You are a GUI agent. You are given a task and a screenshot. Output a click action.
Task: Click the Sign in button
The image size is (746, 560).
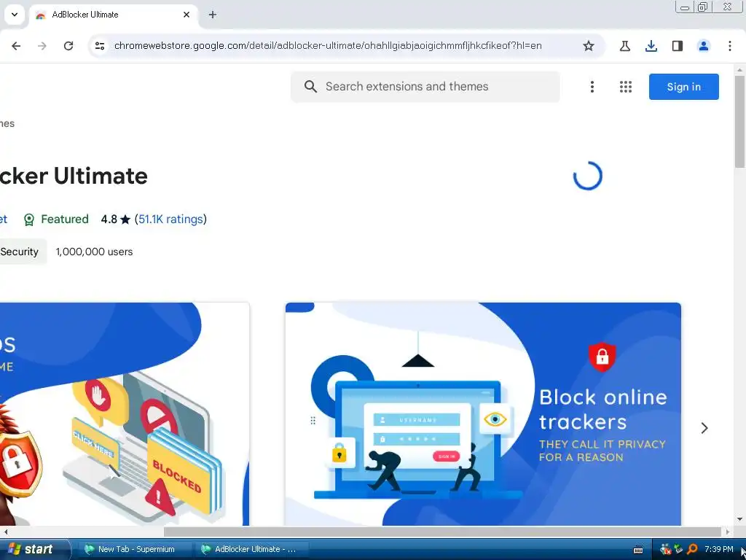683,87
